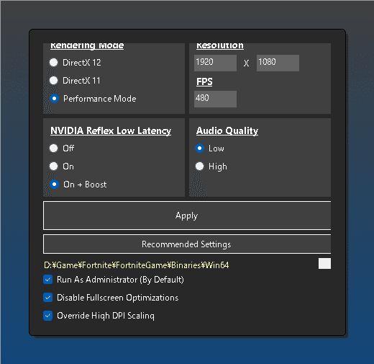This screenshot has width=374, height=364.
Task: Click the NVIDIA Reflex Low Latency heading
Action: pyautogui.click(x=111, y=131)
